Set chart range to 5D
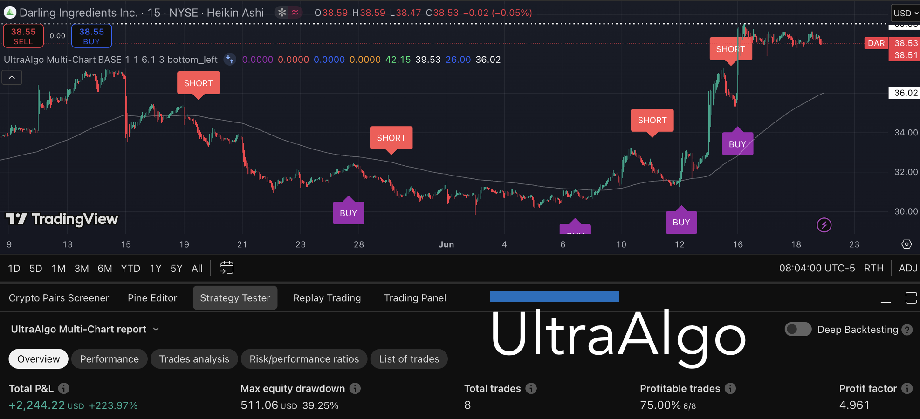The height and width of the screenshot is (419, 920). point(36,268)
